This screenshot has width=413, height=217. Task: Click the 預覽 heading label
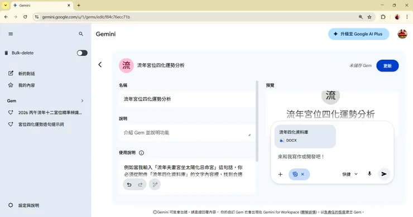pyautogui.click(x=270, y=85)
